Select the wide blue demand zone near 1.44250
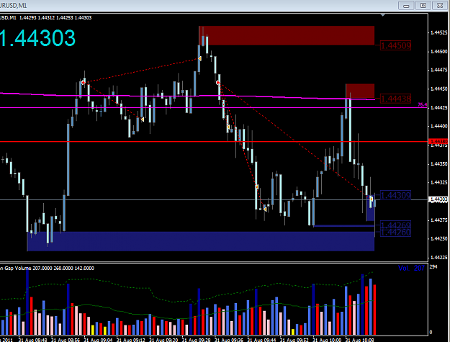 point(201,241)
